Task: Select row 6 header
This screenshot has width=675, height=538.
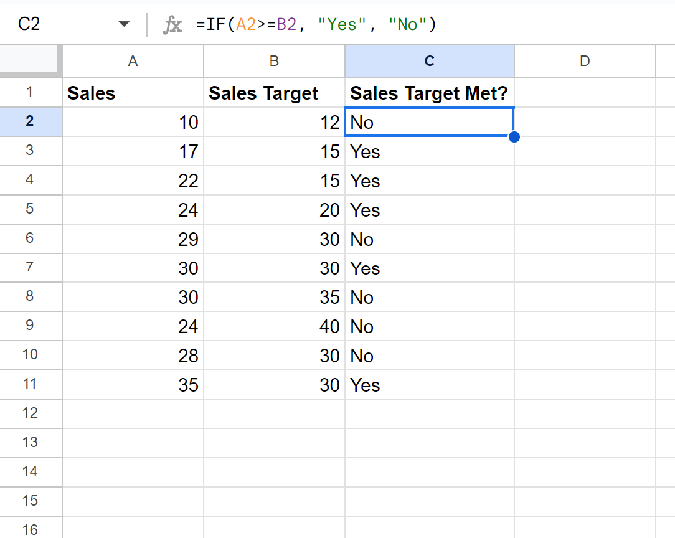Action: pos(31,239)
